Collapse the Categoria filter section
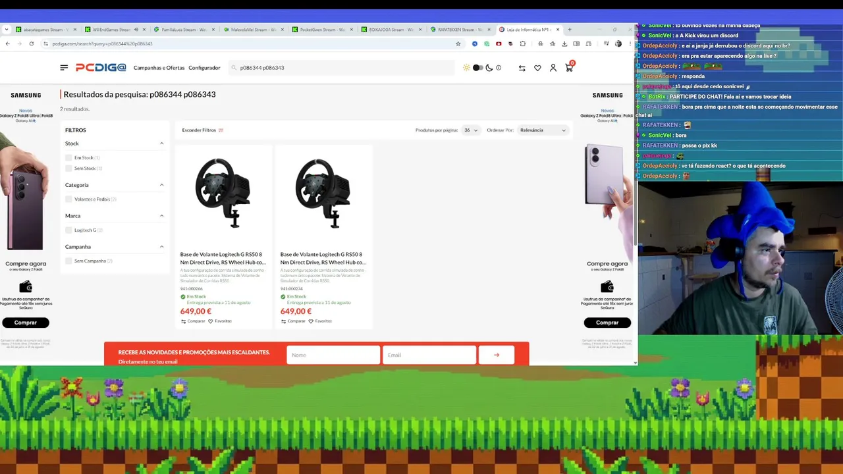Viewport: 843px width, 474px height. pyautogui.click(x=161, y=185)
